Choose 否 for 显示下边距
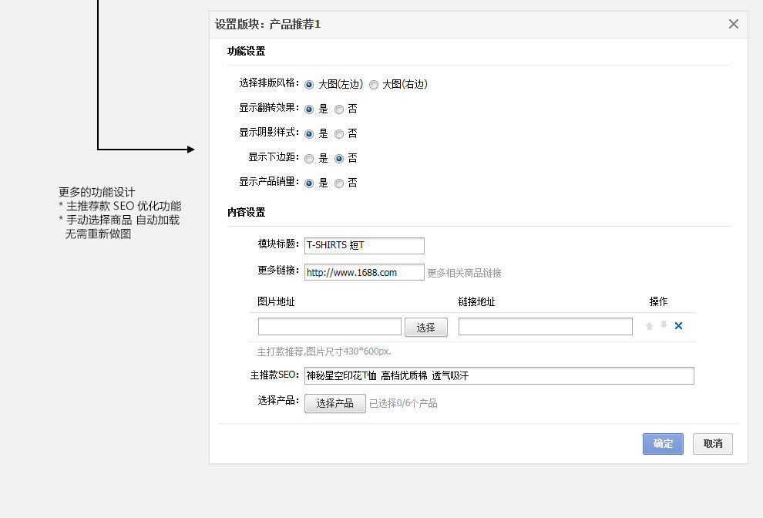Screen dimensions: 763x518 (339, 159)
